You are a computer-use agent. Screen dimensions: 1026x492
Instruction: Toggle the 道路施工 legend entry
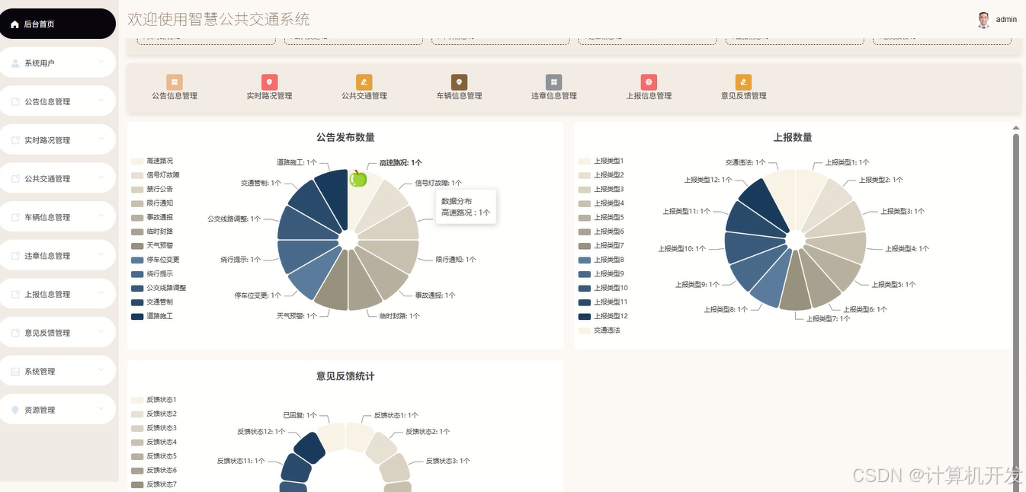(152, 316)
